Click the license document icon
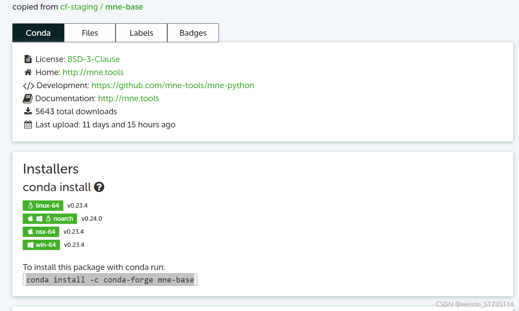This screenshot has height=311, width=519. click(28, 59)
